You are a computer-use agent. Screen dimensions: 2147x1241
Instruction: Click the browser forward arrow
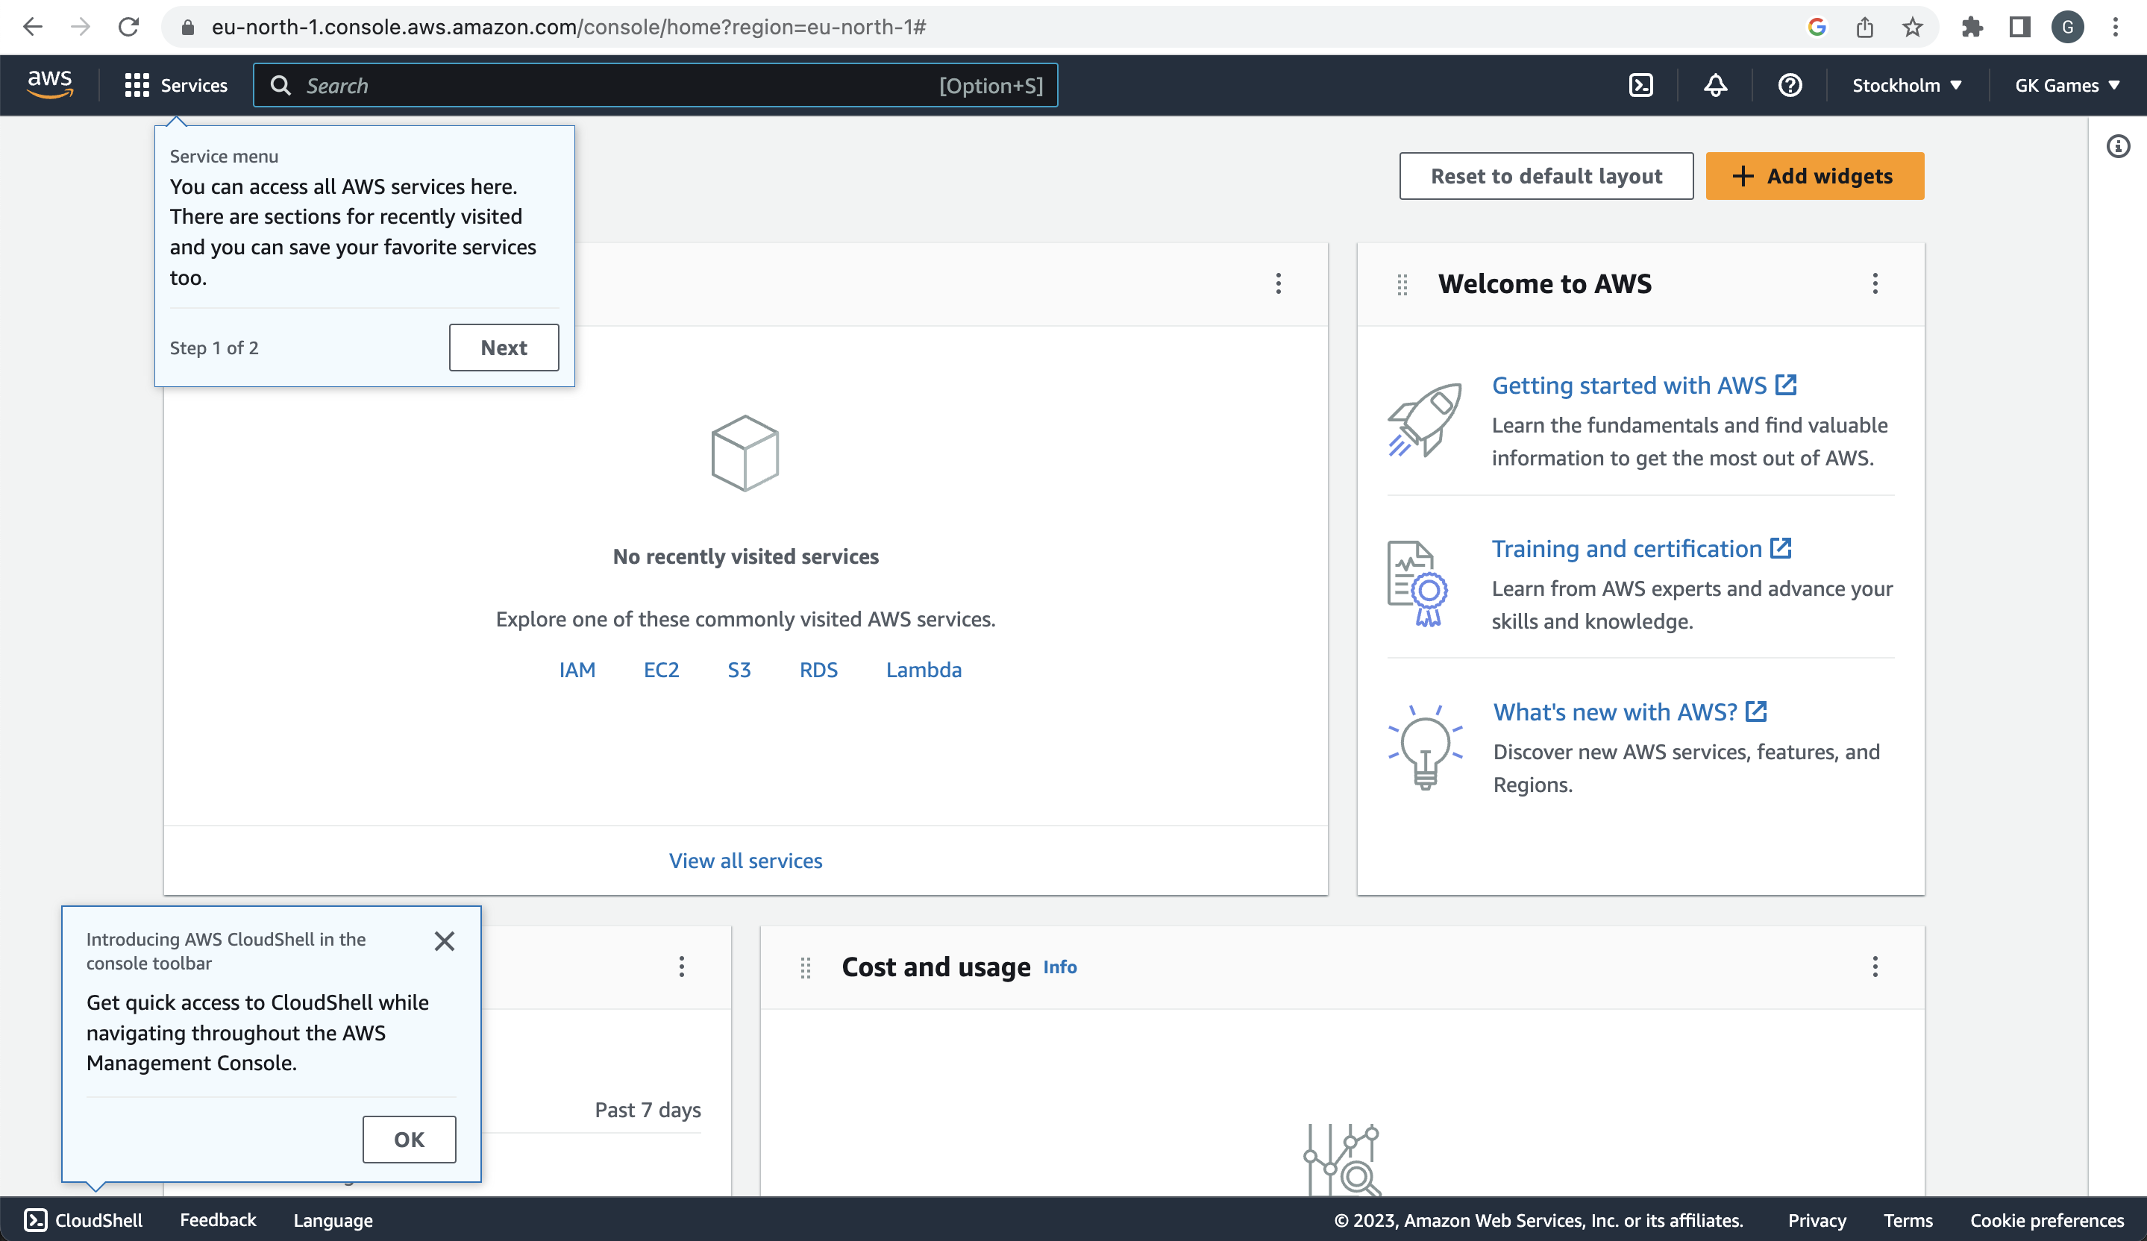[80, 28]
